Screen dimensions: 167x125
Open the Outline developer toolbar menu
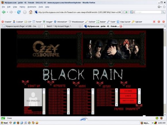coord(90,22)
